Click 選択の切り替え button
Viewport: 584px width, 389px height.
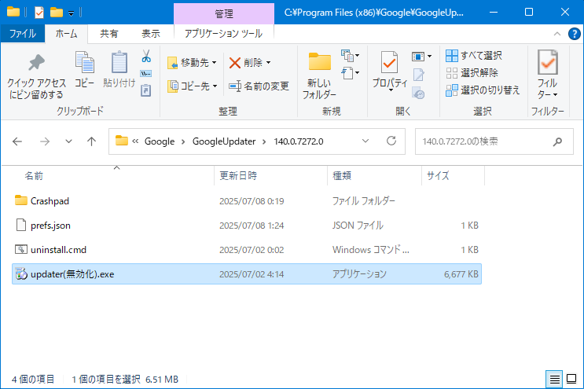483,90
